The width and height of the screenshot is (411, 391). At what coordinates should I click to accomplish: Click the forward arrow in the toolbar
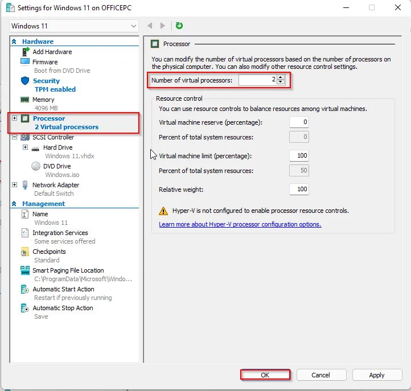pos(162,26)
